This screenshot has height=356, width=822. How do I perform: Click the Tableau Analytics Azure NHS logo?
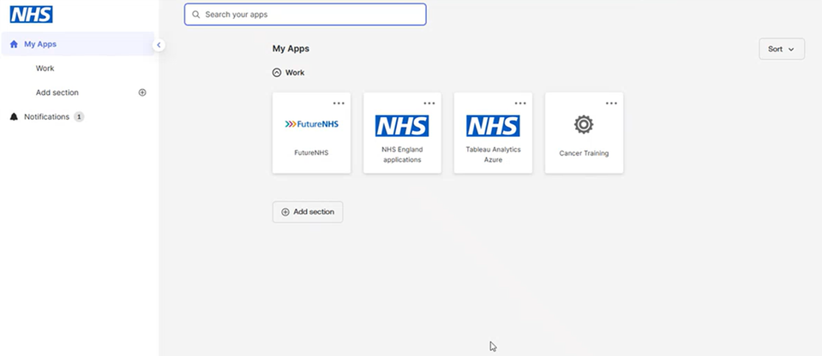(493, 126)
